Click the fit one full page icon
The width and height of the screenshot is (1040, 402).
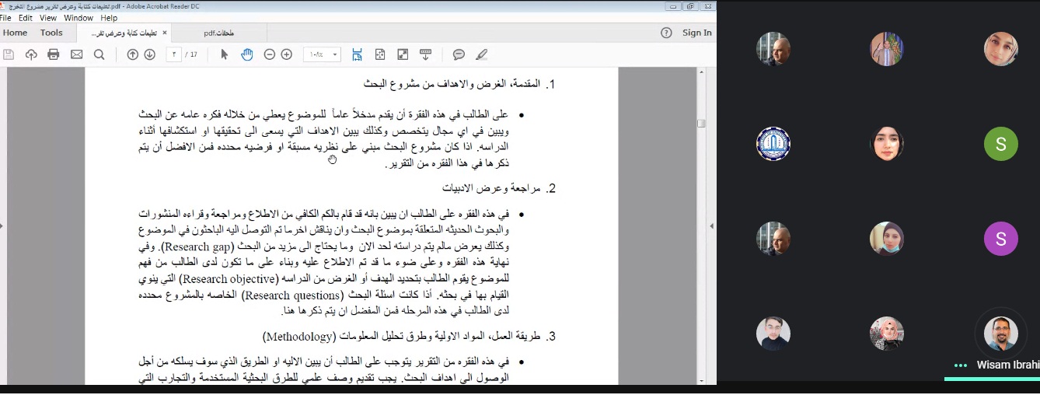pos(380,54)
